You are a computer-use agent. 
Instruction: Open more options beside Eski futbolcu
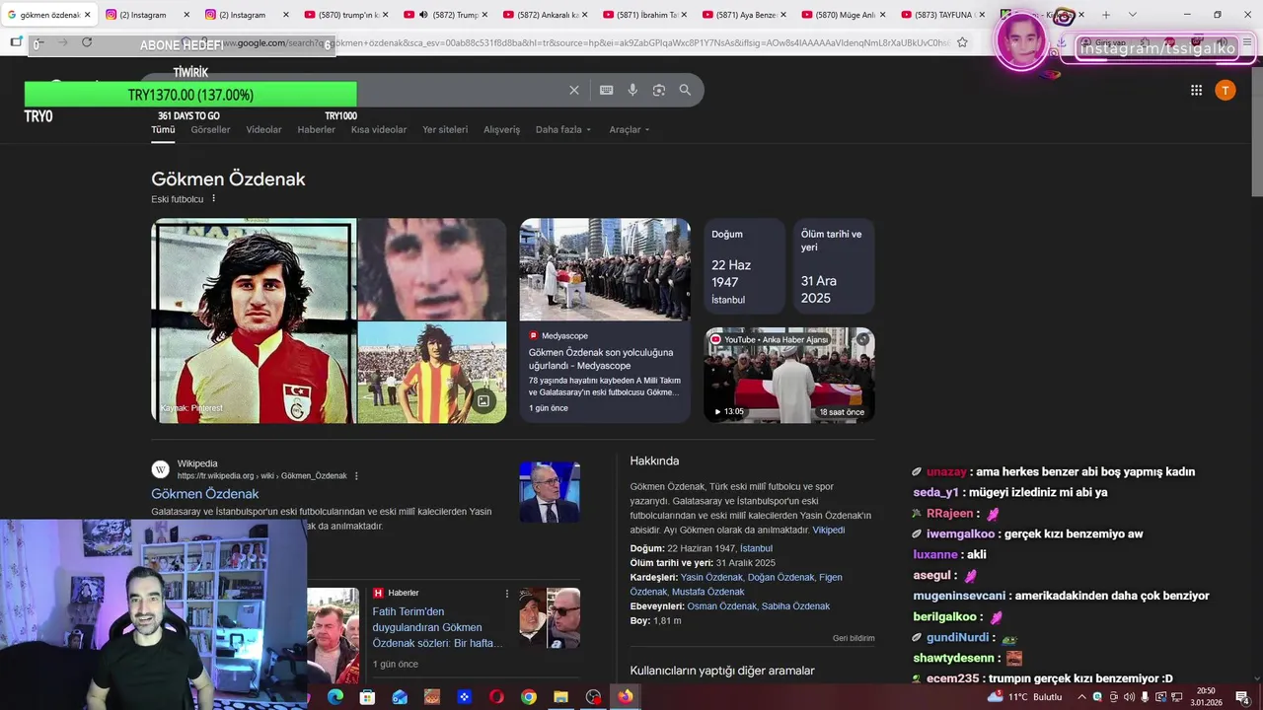tap(213, 198)
